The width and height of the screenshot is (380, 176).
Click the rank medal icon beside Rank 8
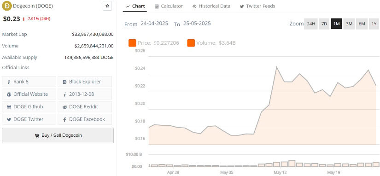(x=9, y=82)
